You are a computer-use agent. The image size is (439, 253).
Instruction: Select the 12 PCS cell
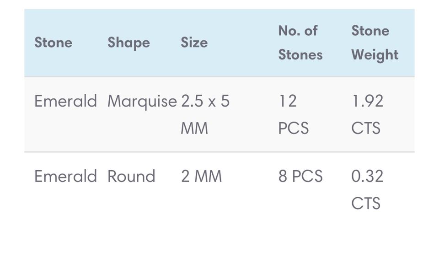click(x=293, y=114)
